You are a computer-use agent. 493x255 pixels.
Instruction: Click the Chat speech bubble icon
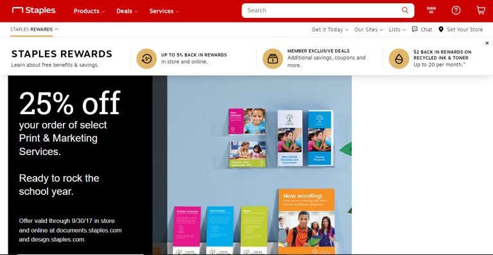tap(415, 29)
